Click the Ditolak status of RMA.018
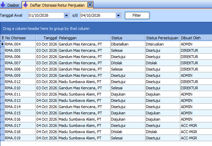The height and width of the screenshot is (146, 212). pyautogui.click(x=128, y=132)
